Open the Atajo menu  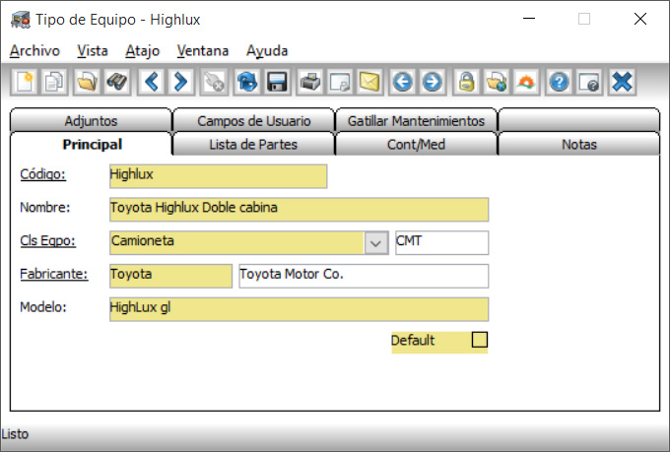[x=142, y=51]
